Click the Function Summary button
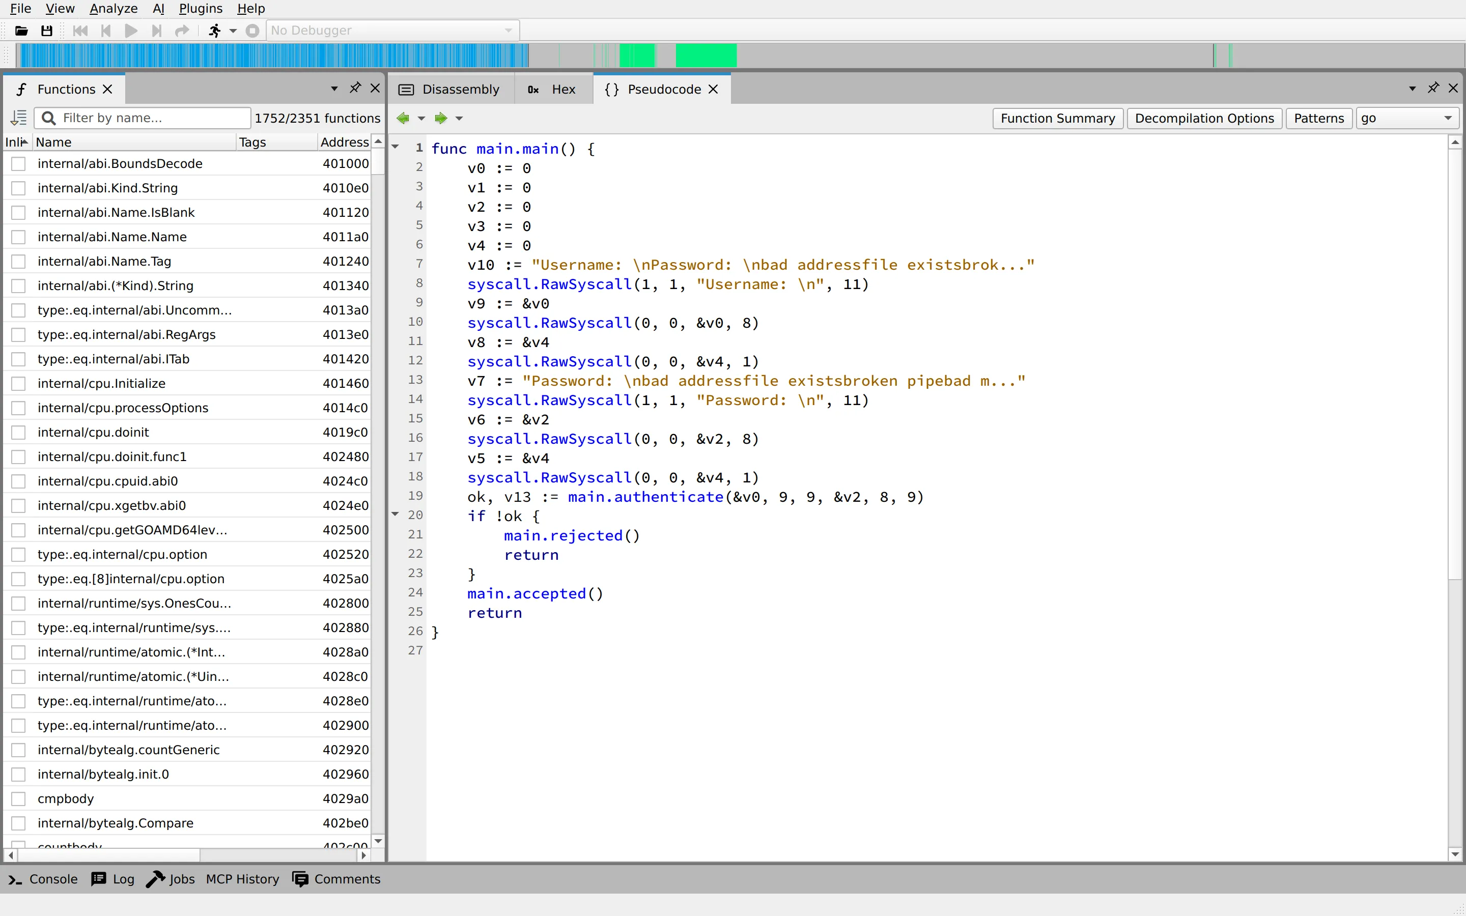The width and height of the screenshot is (1466, 916). click(1058, 118)
